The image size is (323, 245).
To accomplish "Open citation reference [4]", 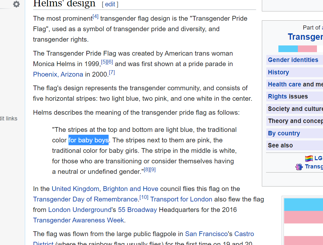I will [95, 17].
